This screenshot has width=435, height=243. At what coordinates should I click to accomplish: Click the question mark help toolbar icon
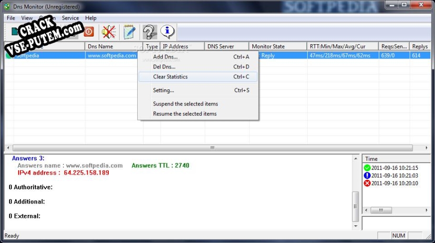(x=149, y=32)
